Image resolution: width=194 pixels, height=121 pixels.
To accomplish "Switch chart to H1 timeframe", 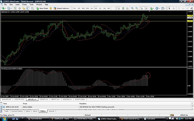I will click(x=92, y=8).
